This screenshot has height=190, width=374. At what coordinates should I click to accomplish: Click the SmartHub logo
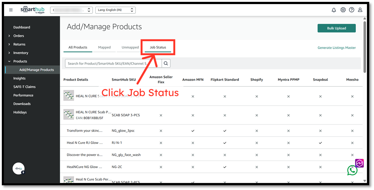(32, 10)
